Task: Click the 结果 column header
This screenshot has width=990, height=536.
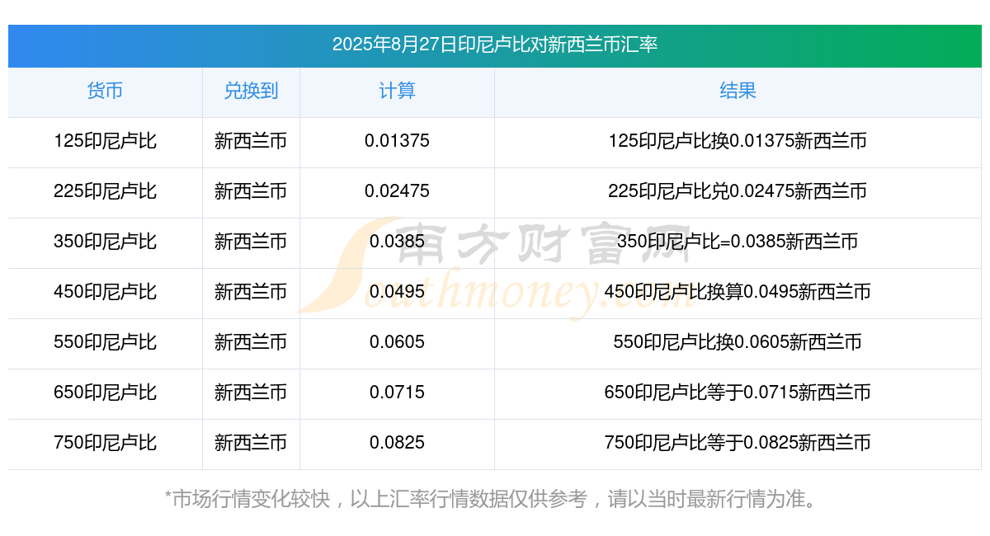Action: 738,91
